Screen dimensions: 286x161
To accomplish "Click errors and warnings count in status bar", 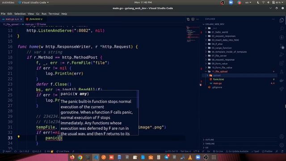I will coord(37,151).
